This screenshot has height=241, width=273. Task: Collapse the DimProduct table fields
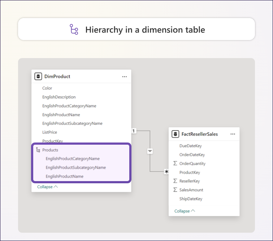[x=47, y=187]
